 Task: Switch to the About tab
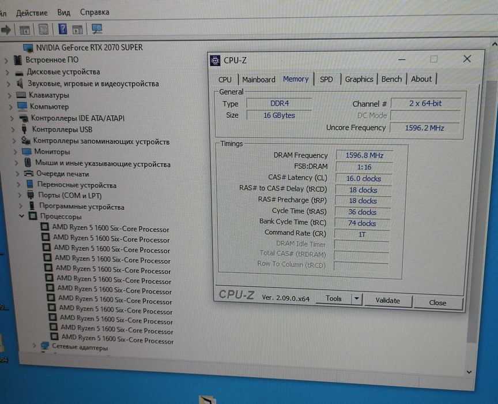[x=421, y=79]
